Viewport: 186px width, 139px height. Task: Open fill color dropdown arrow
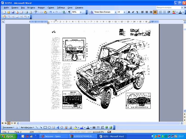pyautogui.click(x=78, y=127)
